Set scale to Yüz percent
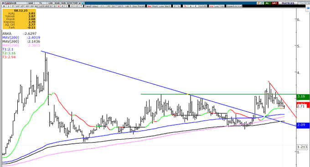Screen dimensions: 310x167 pos(222,6)
